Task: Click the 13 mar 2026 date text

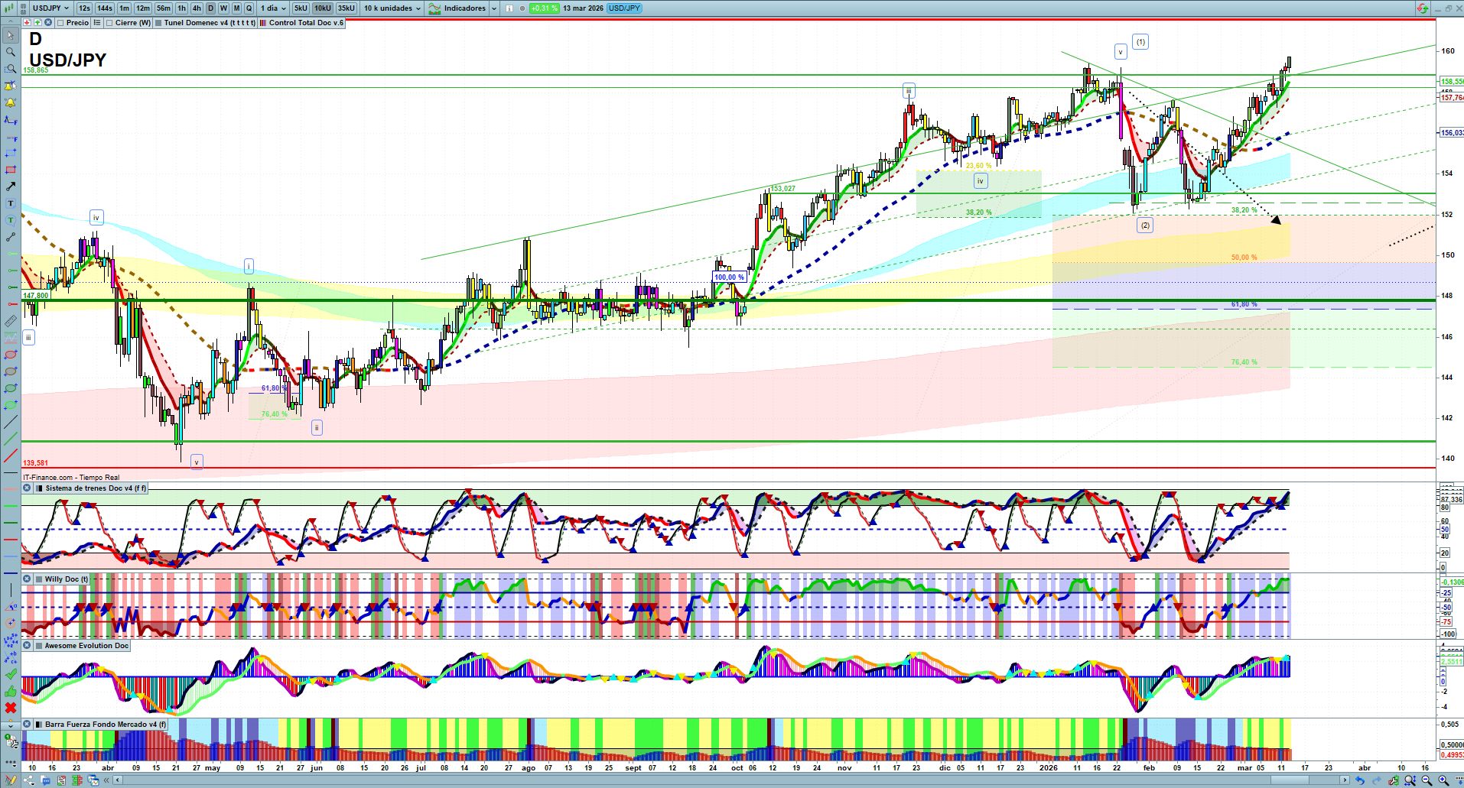Action: pos(583,8)
